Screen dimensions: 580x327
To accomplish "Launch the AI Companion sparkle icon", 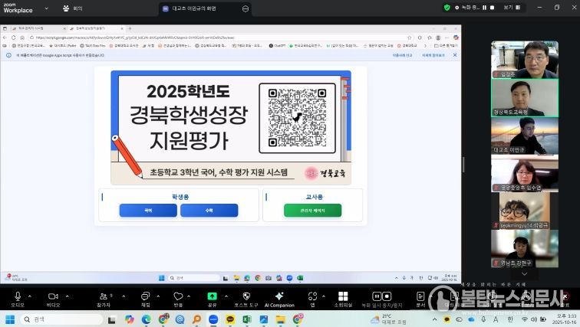I will point(279,295).
